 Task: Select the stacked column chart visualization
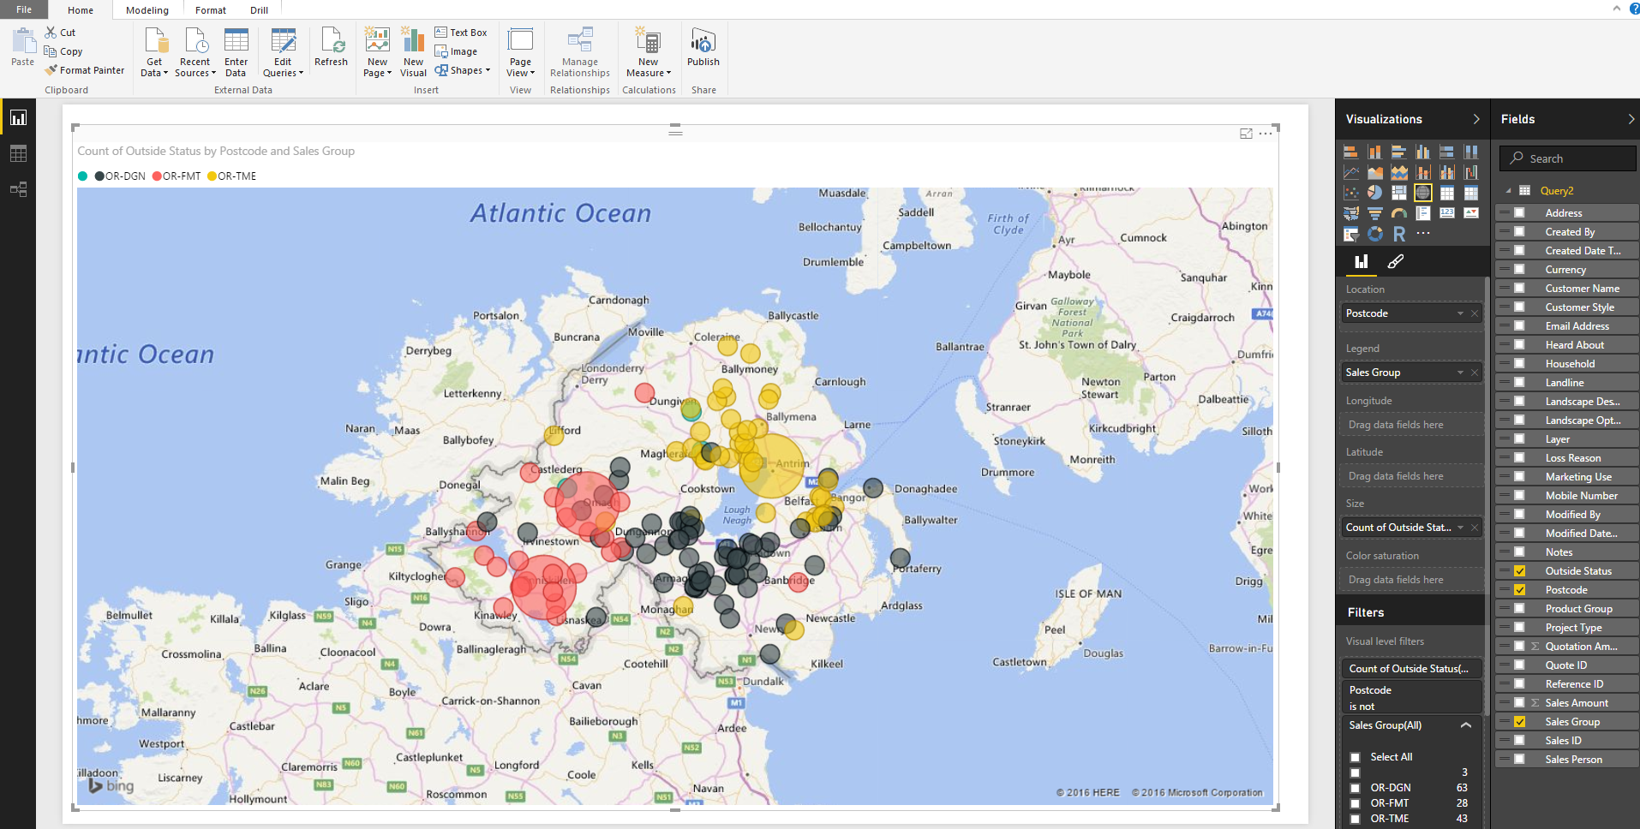(1375, 152)
